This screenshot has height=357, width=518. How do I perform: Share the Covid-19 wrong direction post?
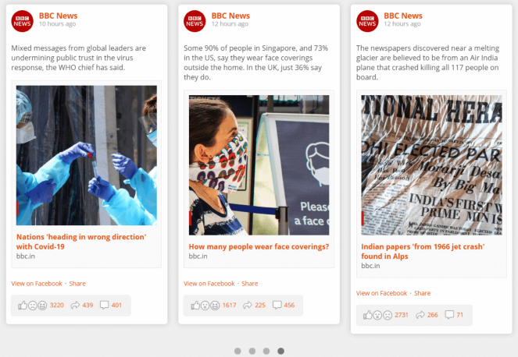(77, 284)
